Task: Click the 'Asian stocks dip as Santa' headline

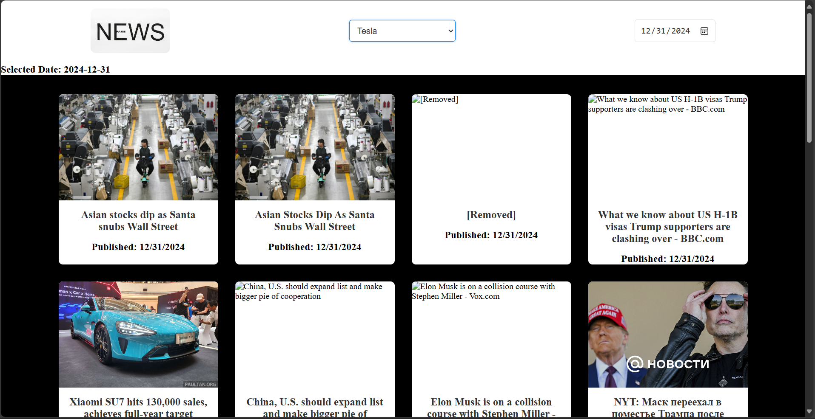Action: point(138,221)
